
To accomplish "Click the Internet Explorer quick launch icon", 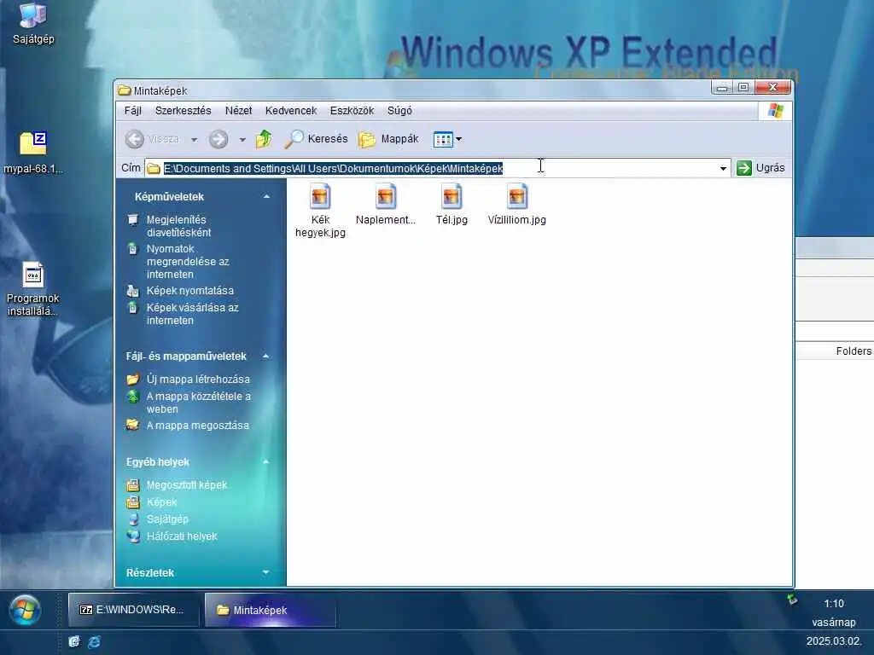I will [94, 641].
